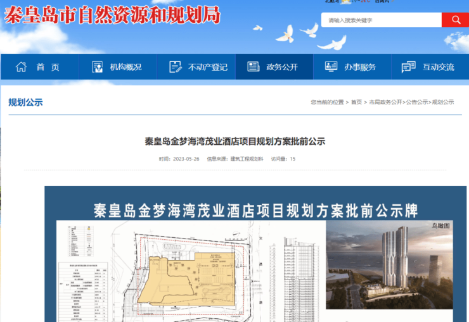
Task: Click the article title 秦皇岛金梦海湾茂业酒店项目规划方案批前公示
Action: click(234, 142)
